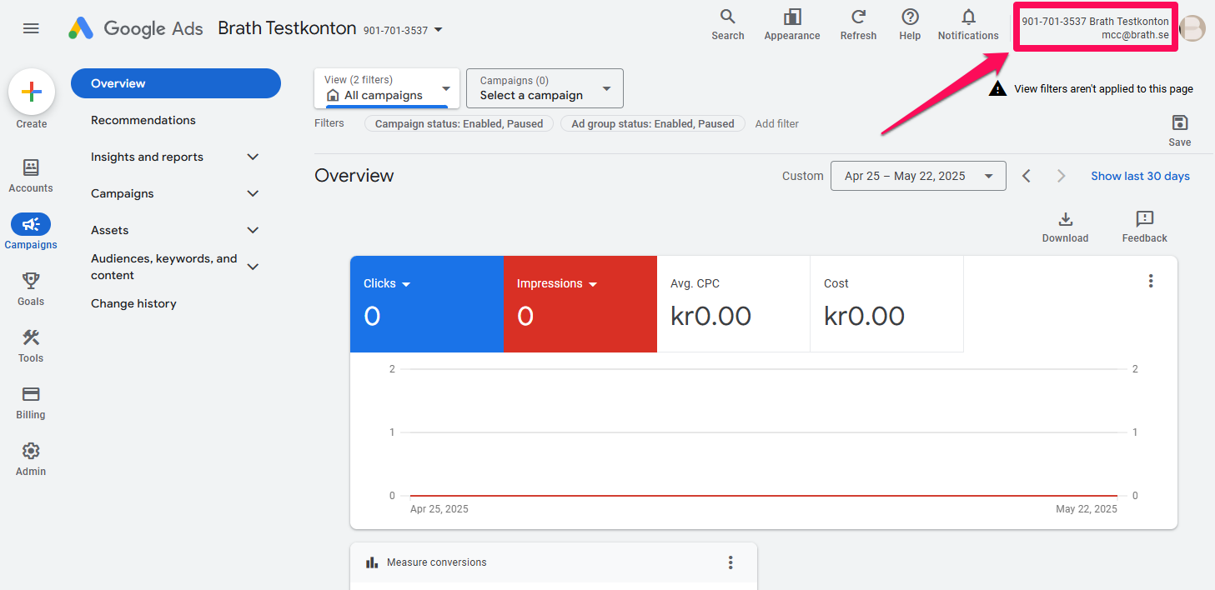This screenshot has width=1215, height=590.
Task: Open the All campaigns view dropdown
Action: 387,88
